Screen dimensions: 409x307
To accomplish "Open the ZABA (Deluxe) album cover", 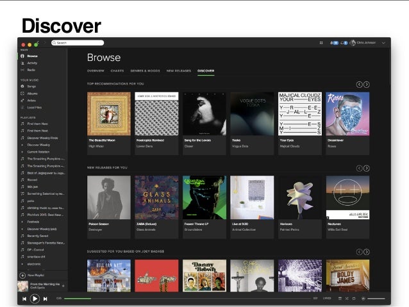I will [156, 197].
